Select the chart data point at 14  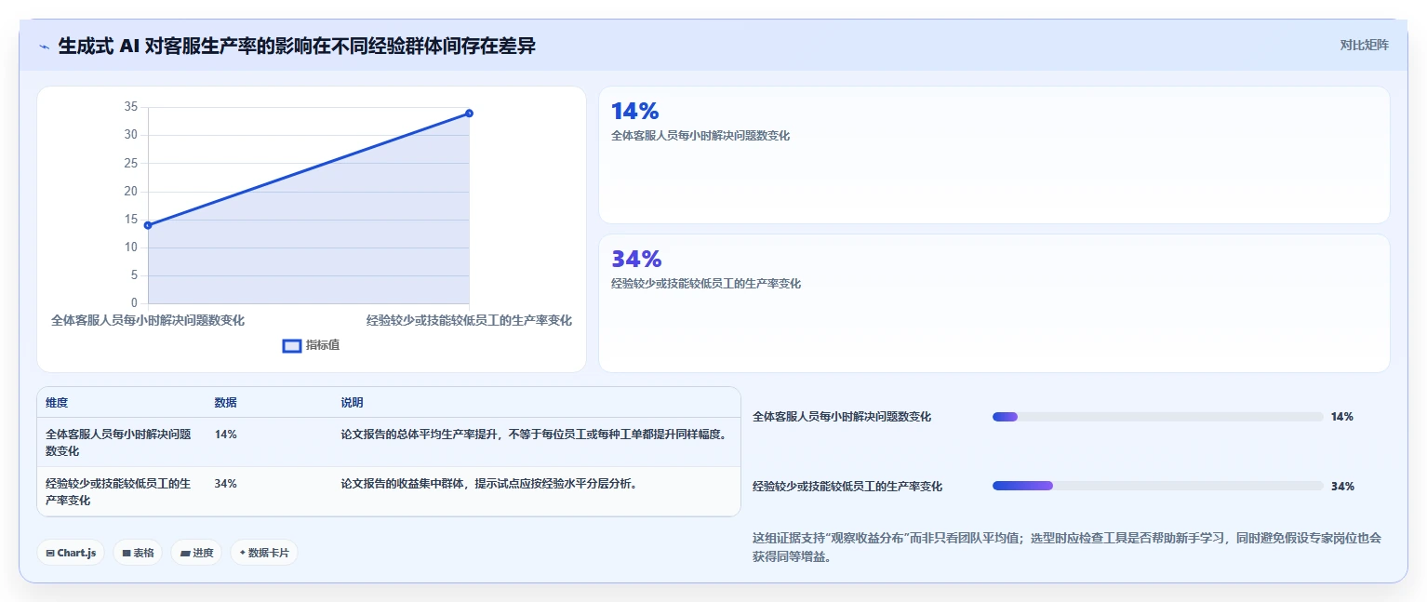(x=148, y=225)
